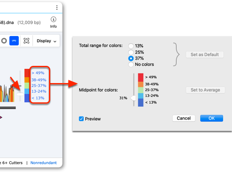The height and width of the screenshot is (172, 232).
Task: Select the 37% total range radio button
Action: click(131, 58)
